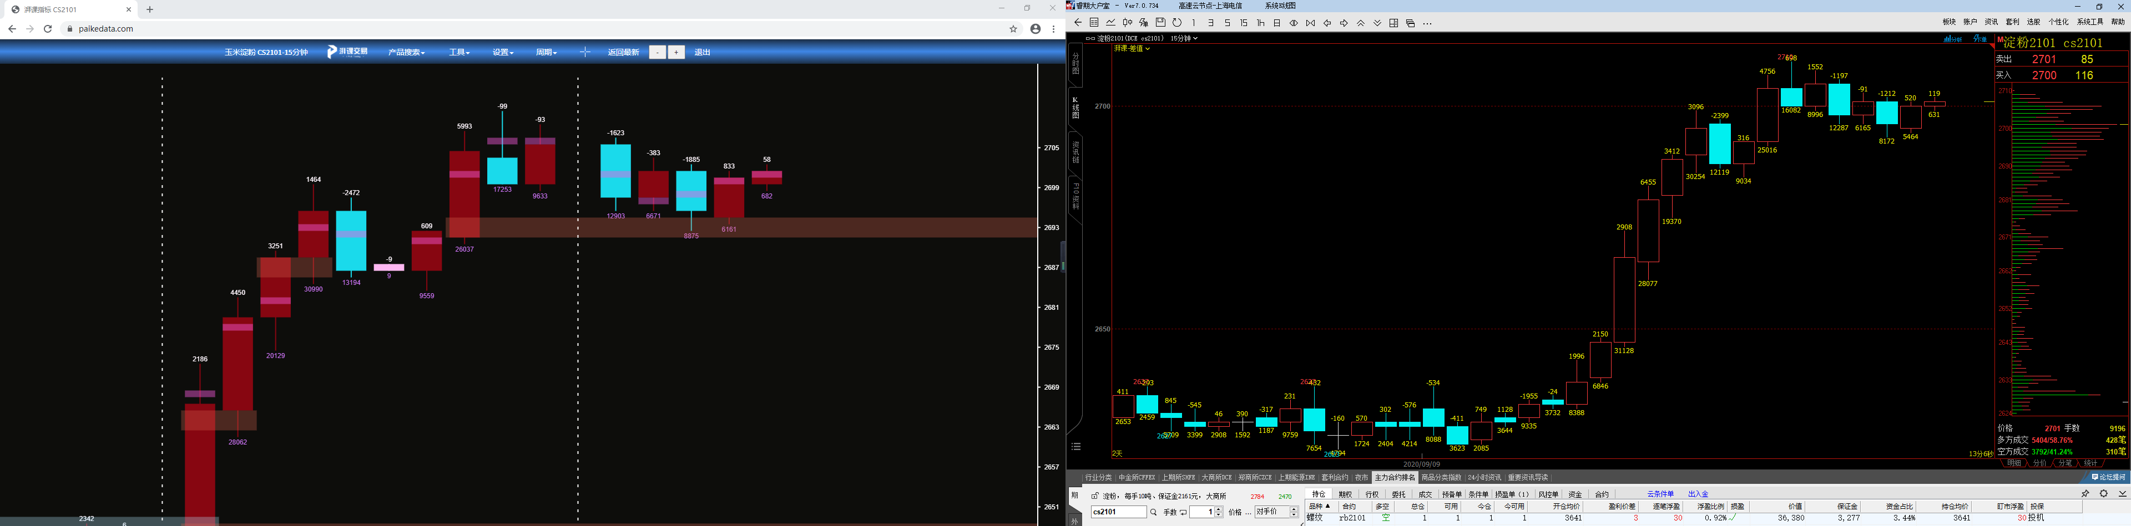Open the 对手价 price type combo box
Screen dimensions: 2131x526
point(1276,512)
